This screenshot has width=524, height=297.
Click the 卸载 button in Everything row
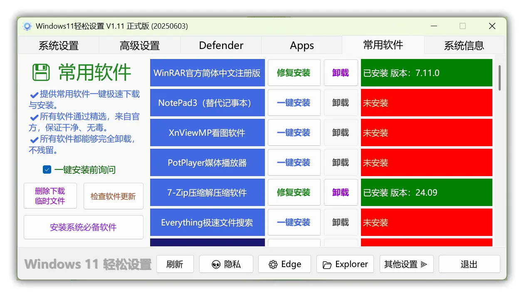(341, 222)
